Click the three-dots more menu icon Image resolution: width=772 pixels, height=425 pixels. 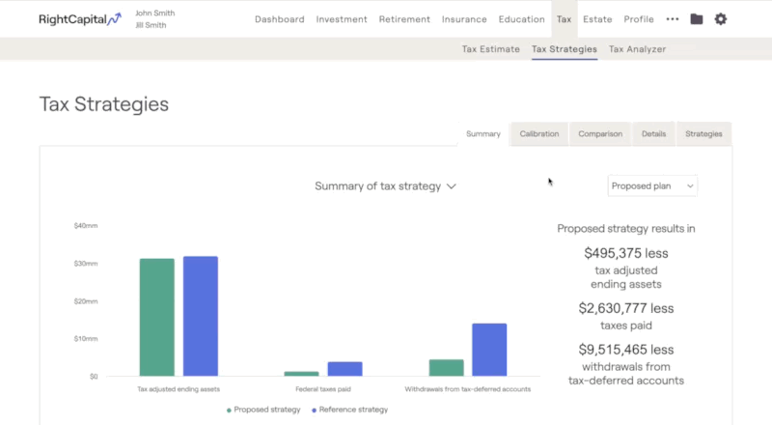pyautogui.click(x=673, y=19)
